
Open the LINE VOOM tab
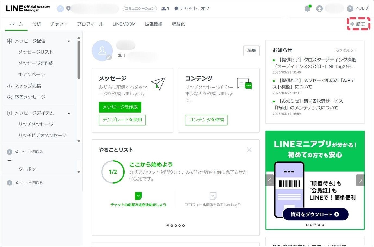tap(124, 24)
